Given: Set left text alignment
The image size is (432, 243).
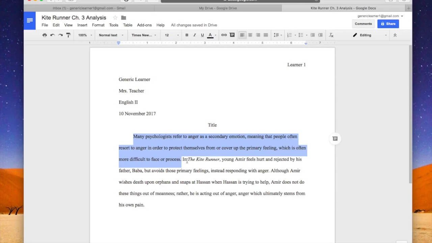Looking at the screenshot, I should click(x=242, y=35).
